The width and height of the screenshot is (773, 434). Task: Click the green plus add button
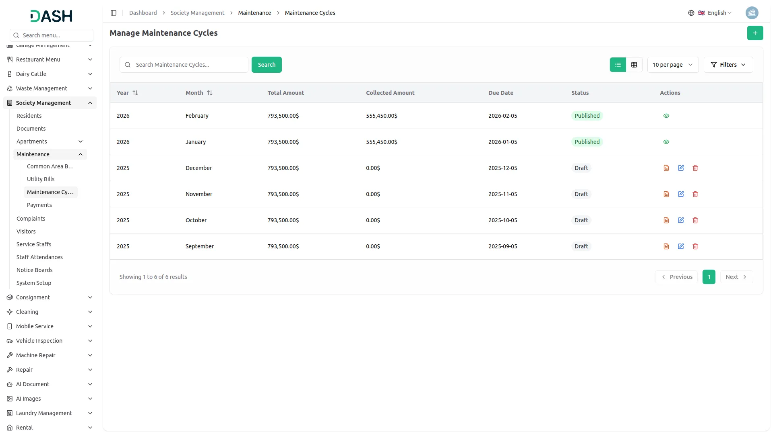(x=755, y=33)
